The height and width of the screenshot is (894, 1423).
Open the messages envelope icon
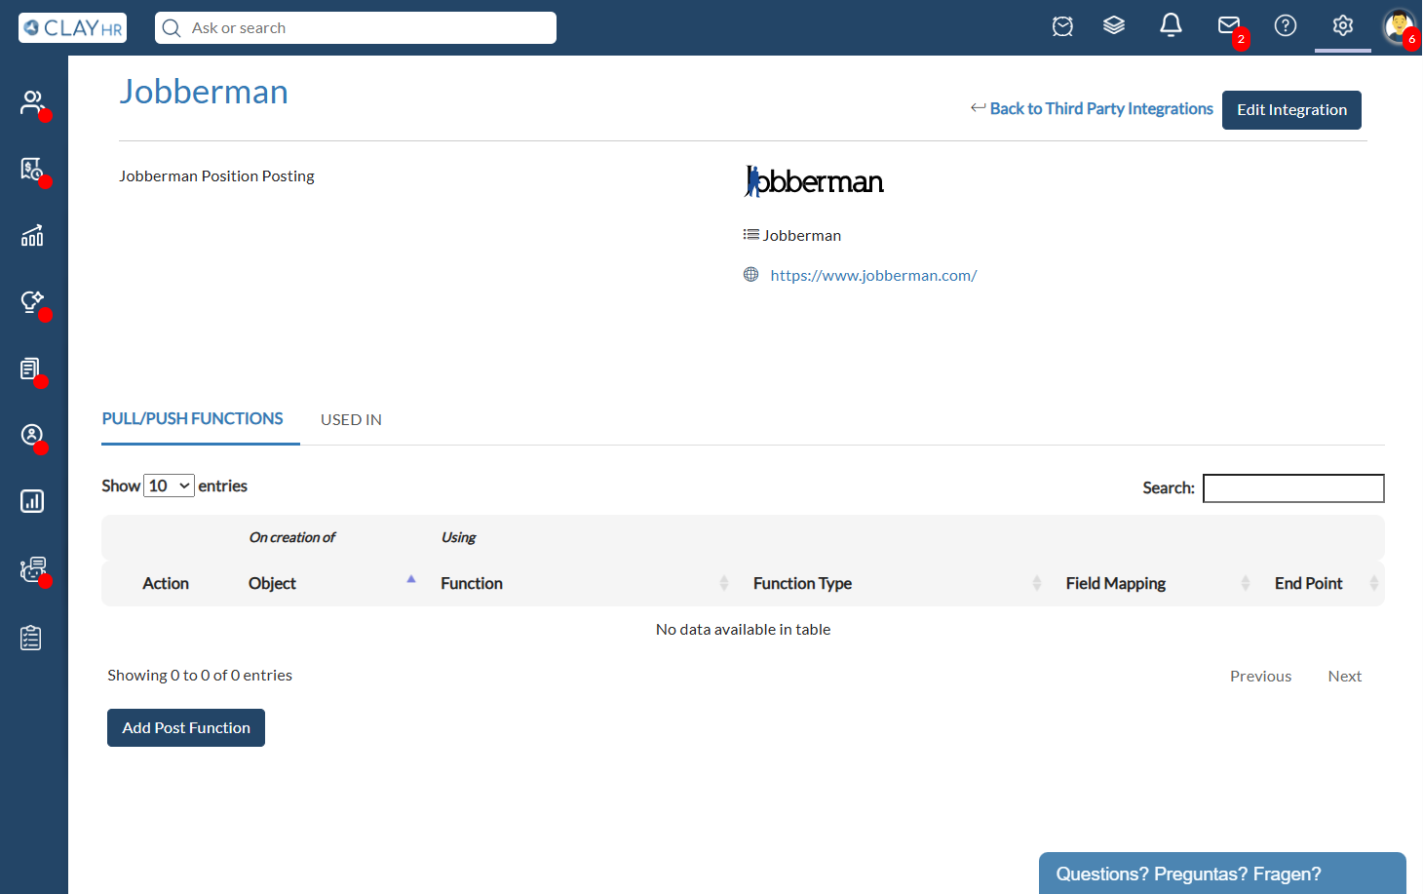(1229, 25)
